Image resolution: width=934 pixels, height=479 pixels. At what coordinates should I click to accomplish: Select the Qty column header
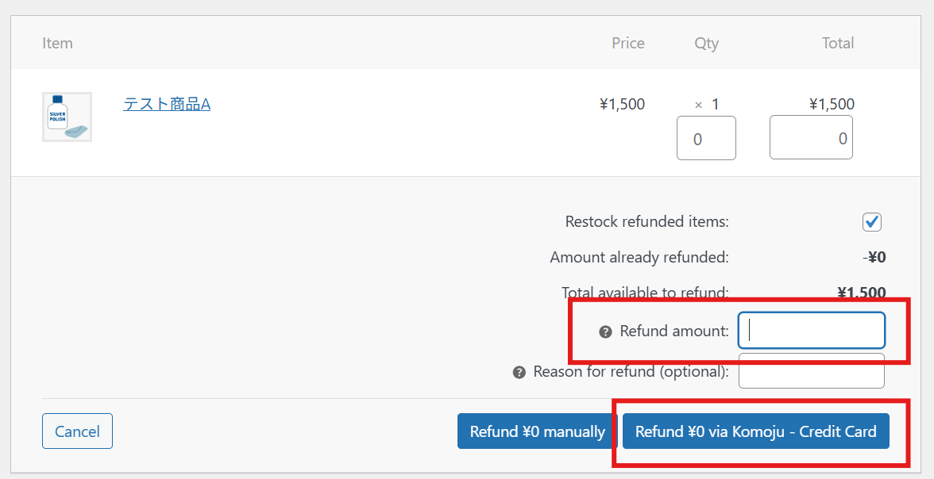point(706,43)
